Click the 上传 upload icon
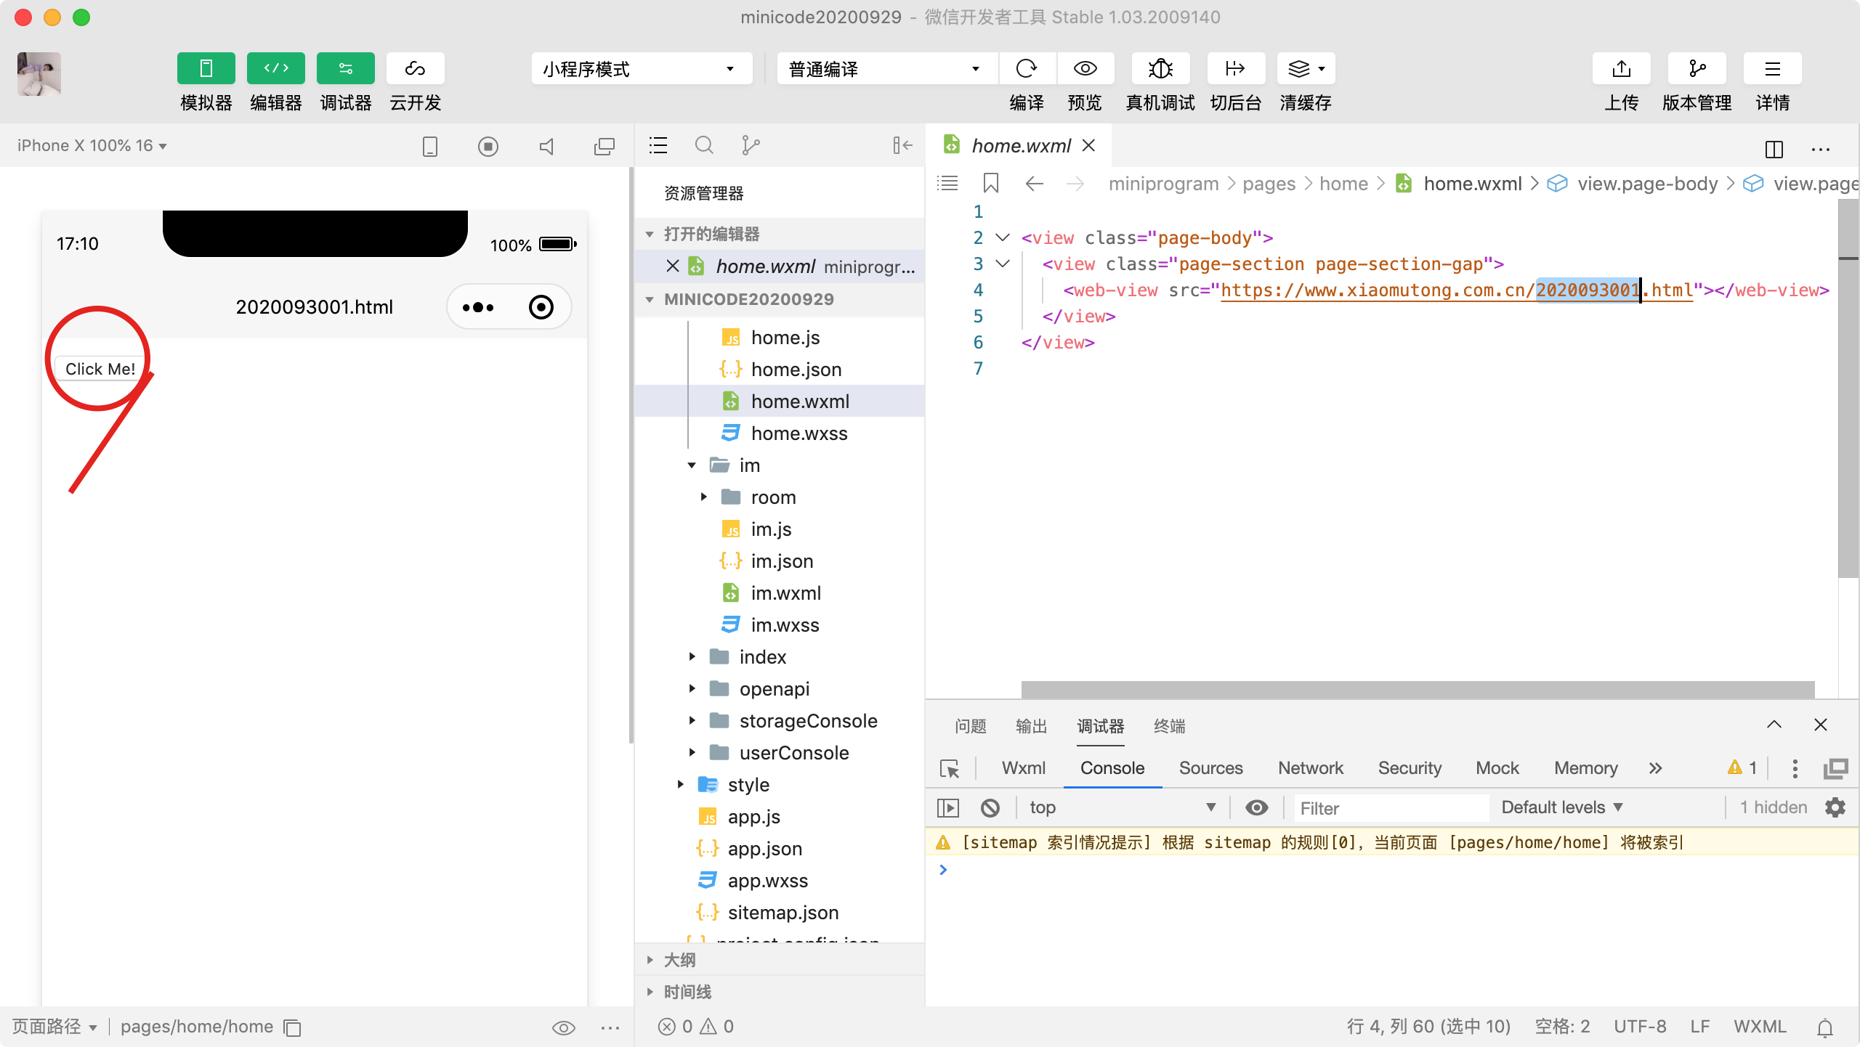This screenshot has height=1047, width=1860. click(x=1621, y=68)
